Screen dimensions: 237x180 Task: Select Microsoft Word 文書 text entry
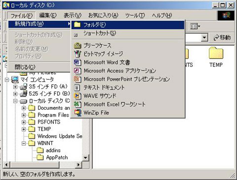click(x=107, y=62)
